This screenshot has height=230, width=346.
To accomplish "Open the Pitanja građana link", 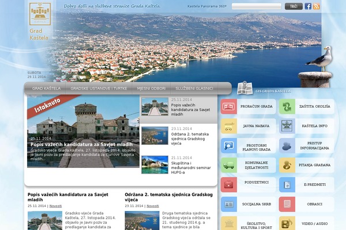I will coord(315,165).
